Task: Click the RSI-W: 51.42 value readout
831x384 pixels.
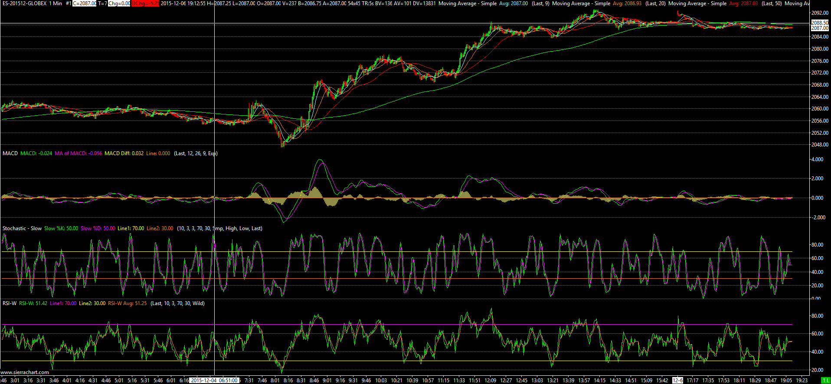Action: pyautogui.click(x=33, y=303)
